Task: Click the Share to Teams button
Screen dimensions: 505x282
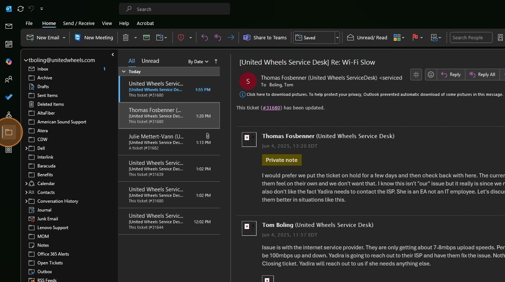Action: coord(265,37)
